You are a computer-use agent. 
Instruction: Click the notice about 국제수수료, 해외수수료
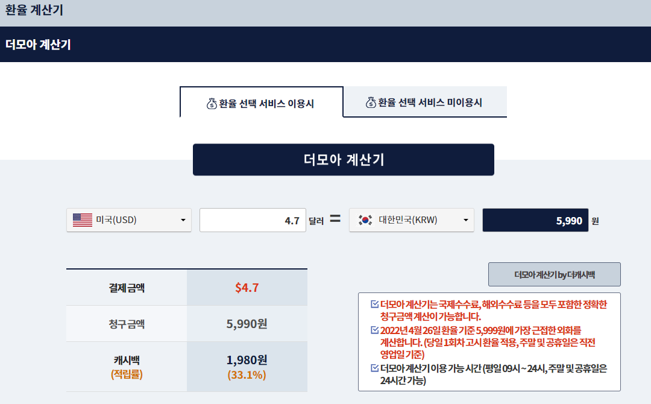(x=494, y=311)
